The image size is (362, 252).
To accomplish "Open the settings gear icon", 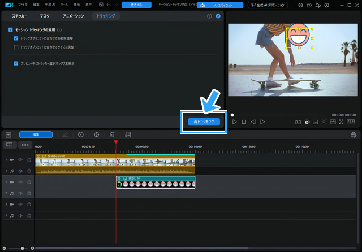I will (300, 5).
